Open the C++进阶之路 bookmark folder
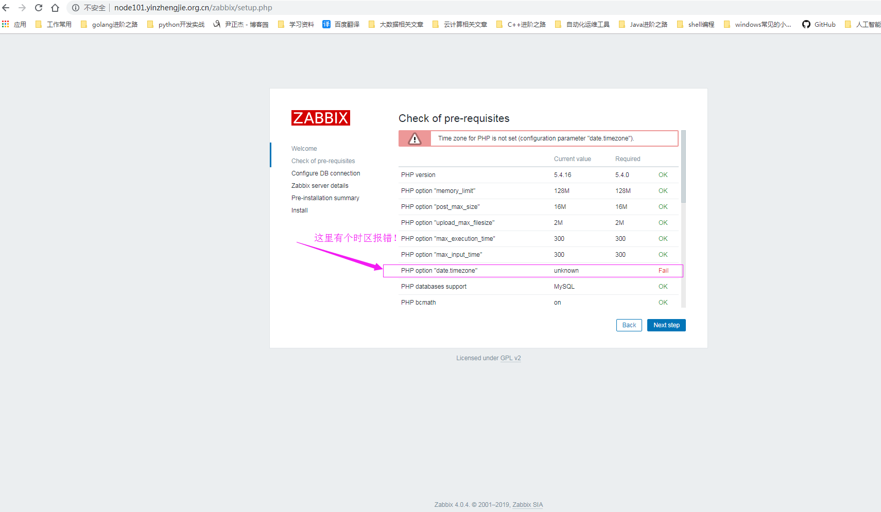This screenshot has width=881, height=512. point(521,24)
